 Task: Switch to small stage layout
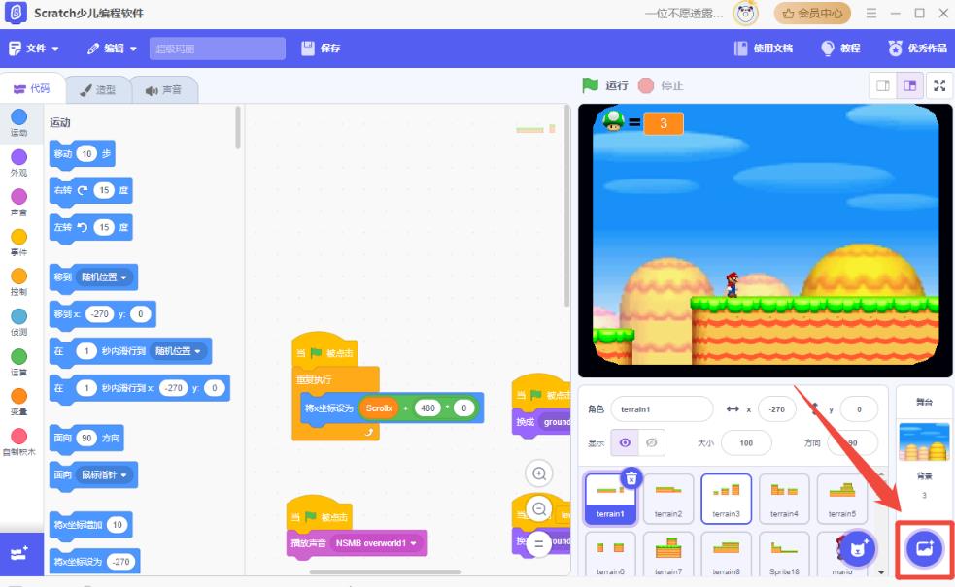coord(883,85)
